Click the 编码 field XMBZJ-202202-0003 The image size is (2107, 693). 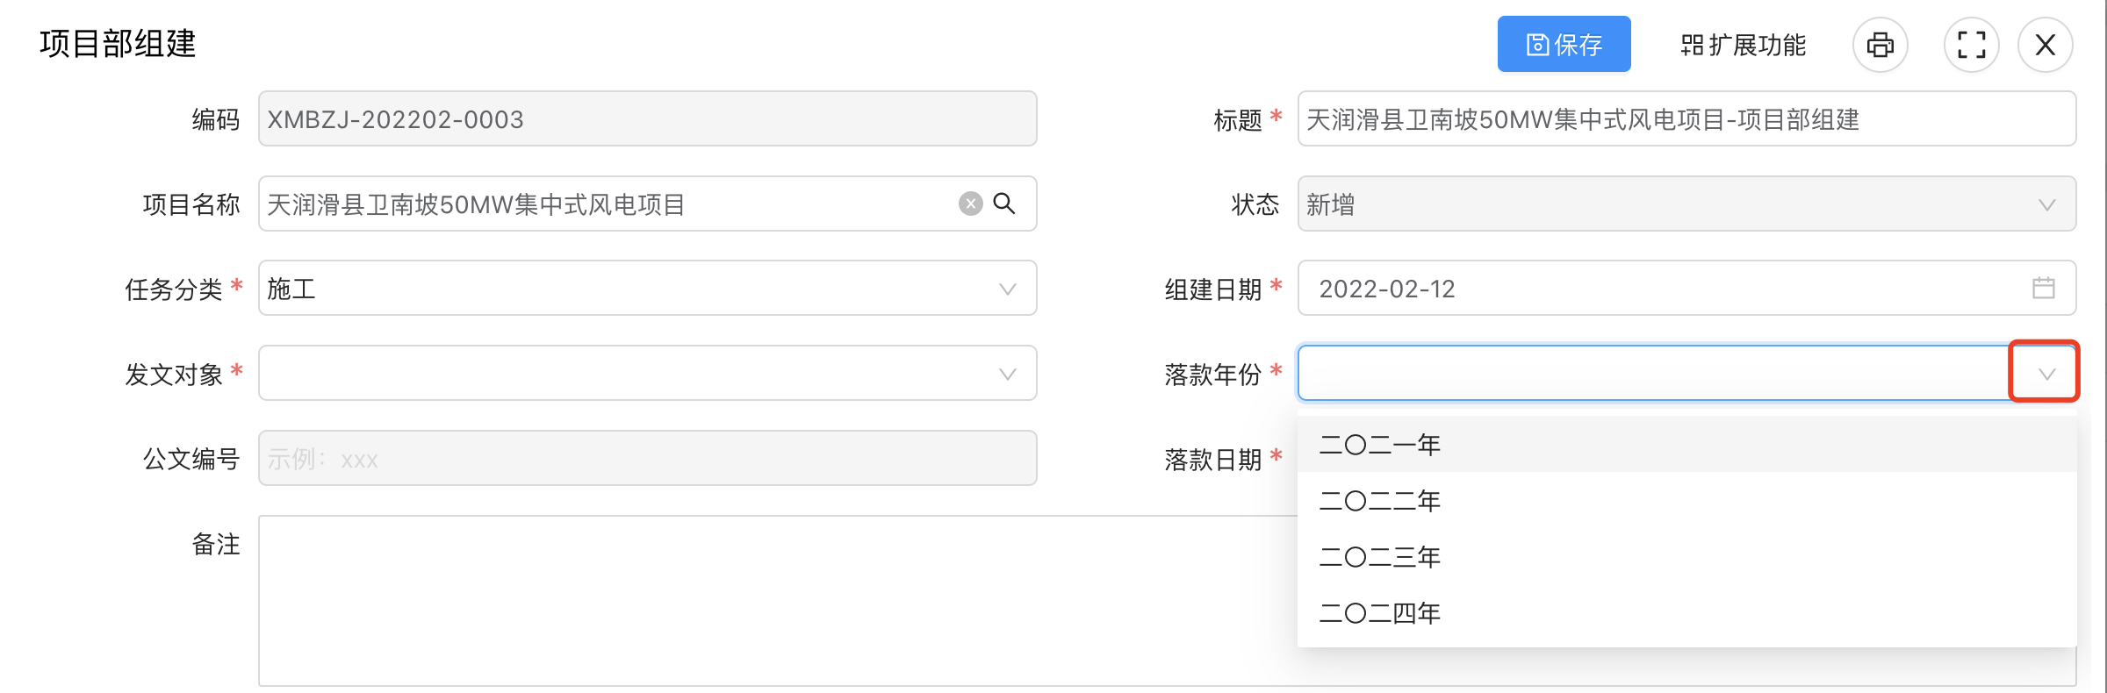[648, 118]
